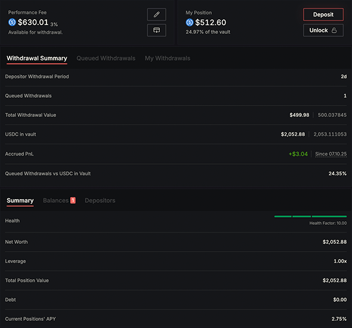
Task: Click the USDC in vault label
Action: coord(20,134)
